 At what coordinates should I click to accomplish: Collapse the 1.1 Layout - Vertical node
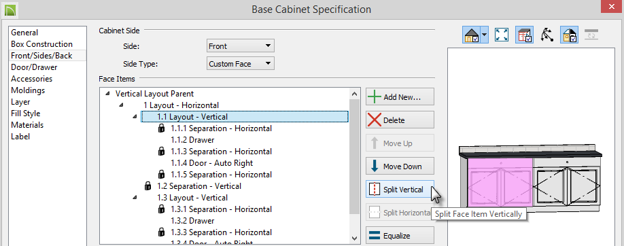tap(135, 117)
